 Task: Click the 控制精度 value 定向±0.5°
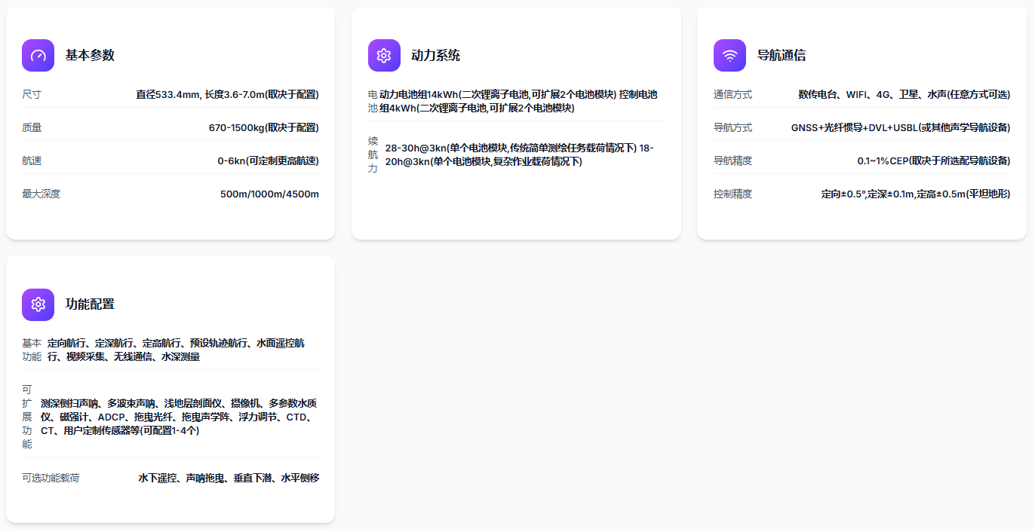(915, 194)
